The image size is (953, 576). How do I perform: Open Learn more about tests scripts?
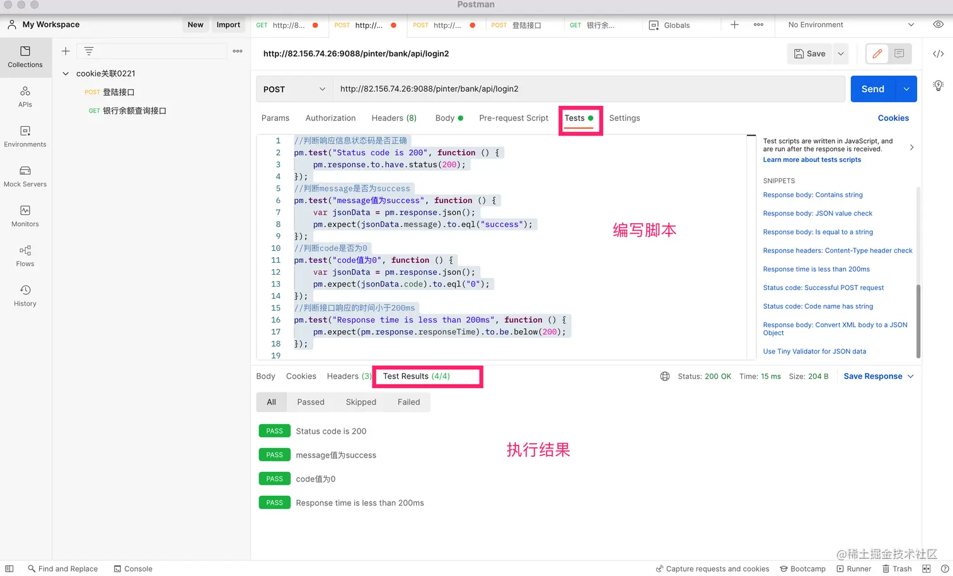[x=812, y=160]
